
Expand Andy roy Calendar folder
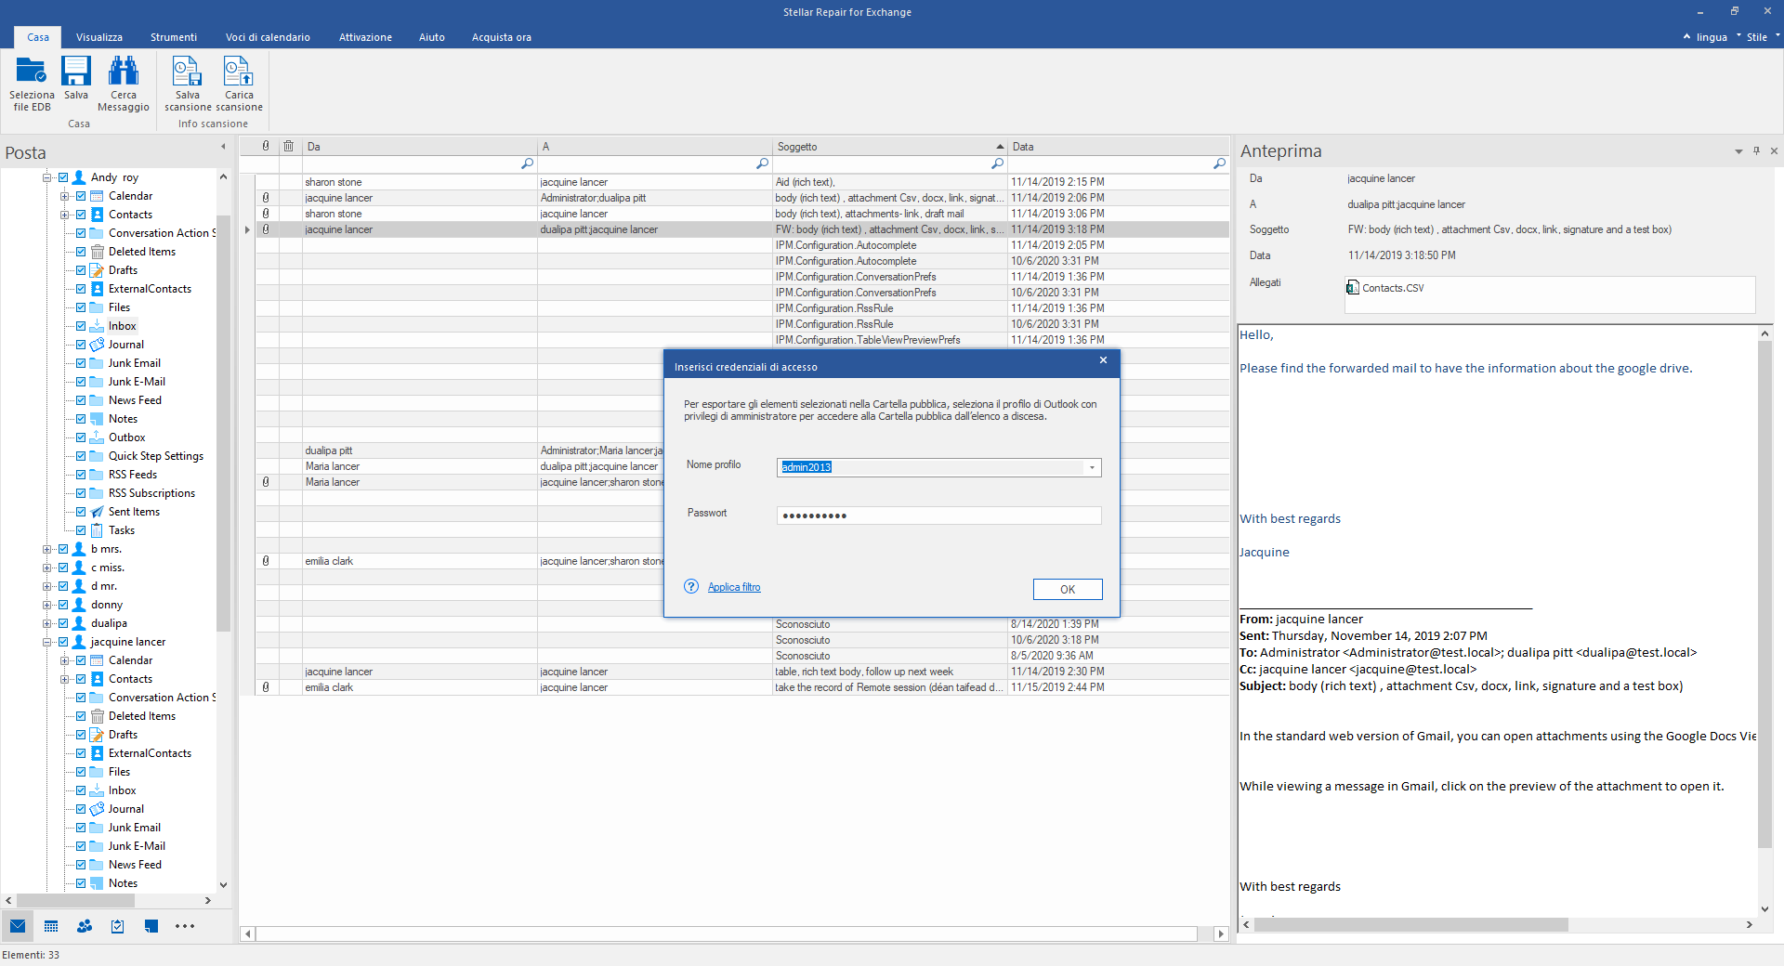pyautogui.click(x=64, y=196)
